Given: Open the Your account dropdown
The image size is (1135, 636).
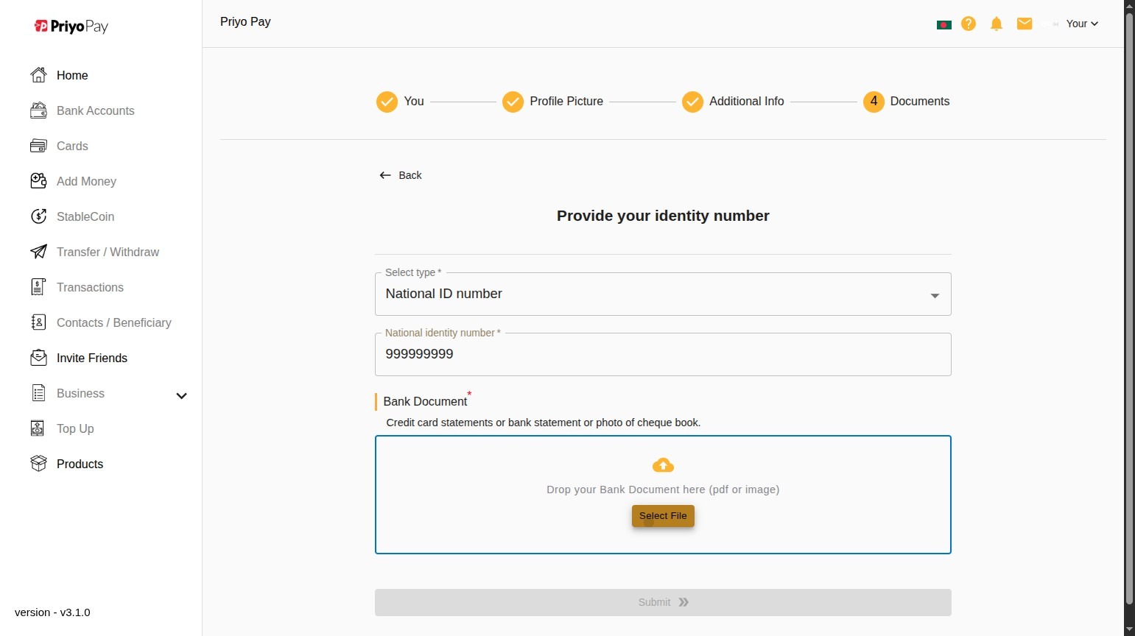Looking at the screenshot, I should (x=1082, y=24).
